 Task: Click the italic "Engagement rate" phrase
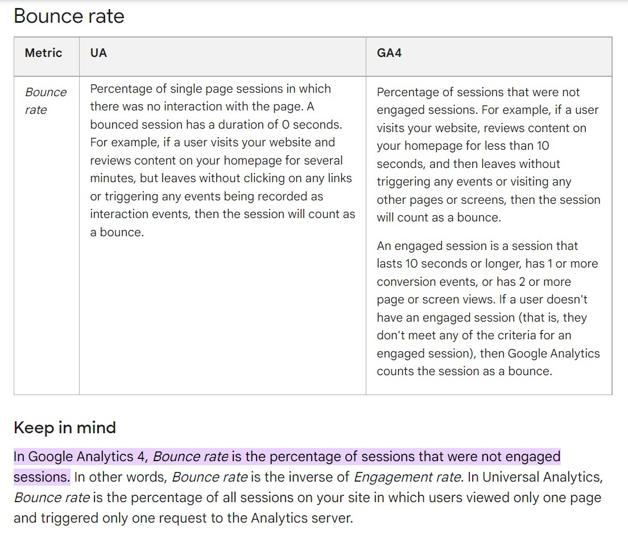(408, 477)
